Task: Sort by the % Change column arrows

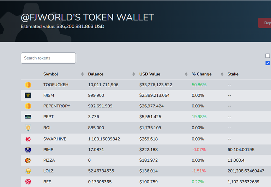Action: coord(222,74)
